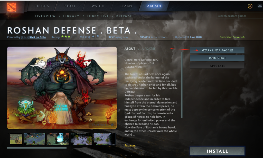Open the gold Dota Plus hexagon icon
Screen dimensions: 263x158
[x=250, y=6]
